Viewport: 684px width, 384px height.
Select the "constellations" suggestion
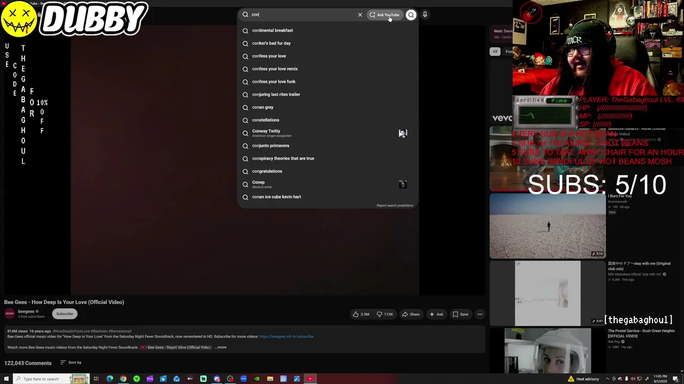tap(328, 120)
